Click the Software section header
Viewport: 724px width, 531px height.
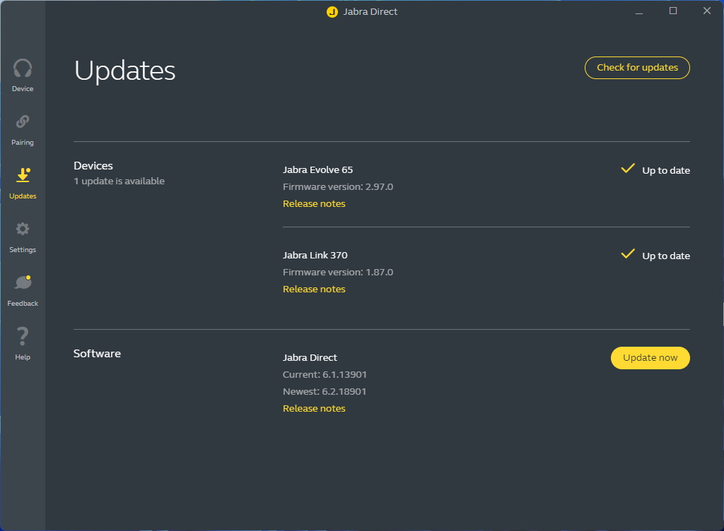pyautogui.click(x=97, y=353)
